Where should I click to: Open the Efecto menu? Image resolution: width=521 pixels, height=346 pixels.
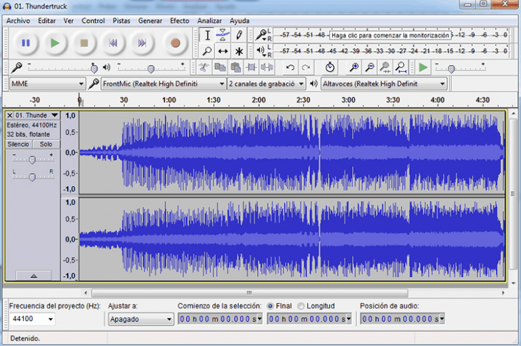179,20
